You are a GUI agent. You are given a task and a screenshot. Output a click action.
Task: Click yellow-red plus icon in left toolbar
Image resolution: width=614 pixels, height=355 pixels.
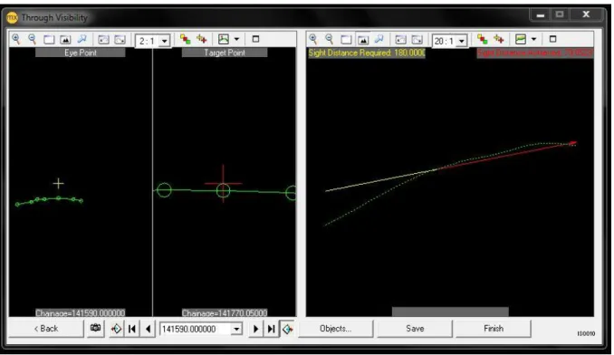pos(202,39)
